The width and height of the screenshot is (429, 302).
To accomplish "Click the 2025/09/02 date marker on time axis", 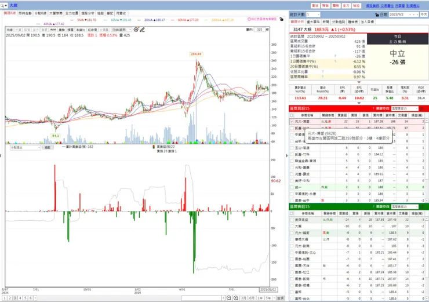I will click(268, 289).
